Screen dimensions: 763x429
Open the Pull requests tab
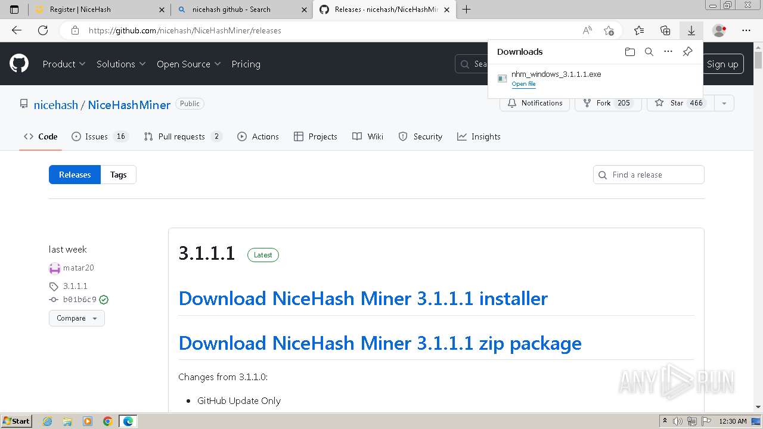tap(182, 136)
